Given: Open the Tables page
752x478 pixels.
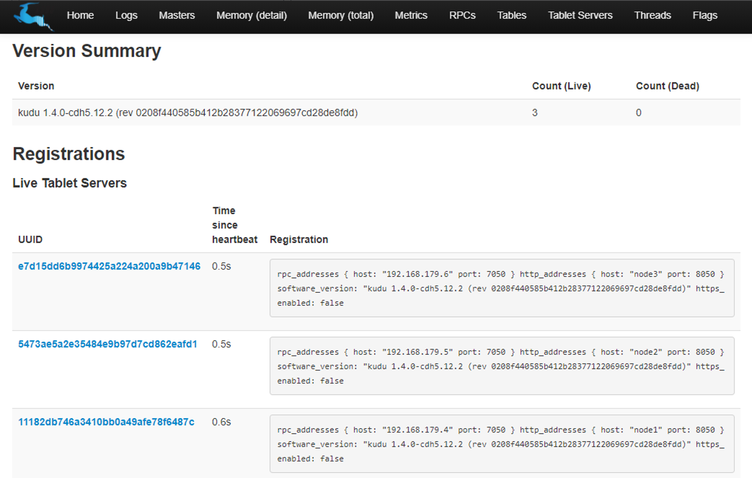Looking at the screenshot, I should (511, 15).
